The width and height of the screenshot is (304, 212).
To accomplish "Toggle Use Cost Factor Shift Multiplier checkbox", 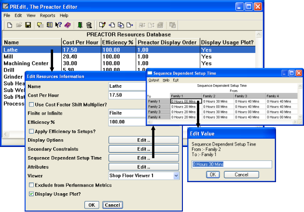I will [31, 105].
